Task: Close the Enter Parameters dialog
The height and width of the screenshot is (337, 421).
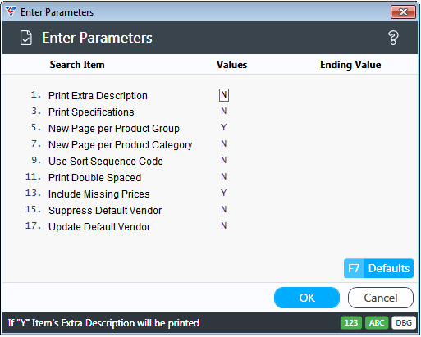Action: pyautogui.click(x=403, y=12)
